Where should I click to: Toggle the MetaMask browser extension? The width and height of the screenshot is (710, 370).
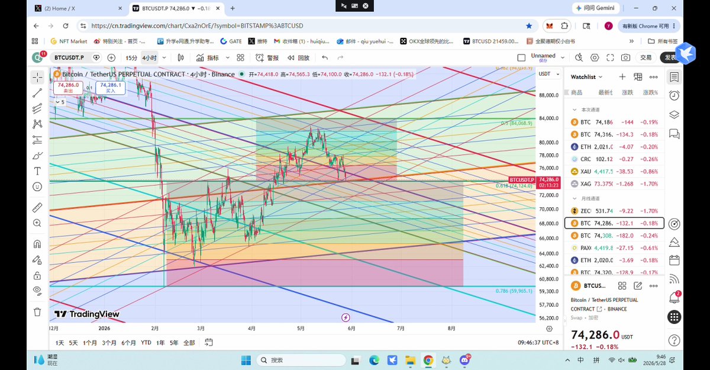[550, 26]
